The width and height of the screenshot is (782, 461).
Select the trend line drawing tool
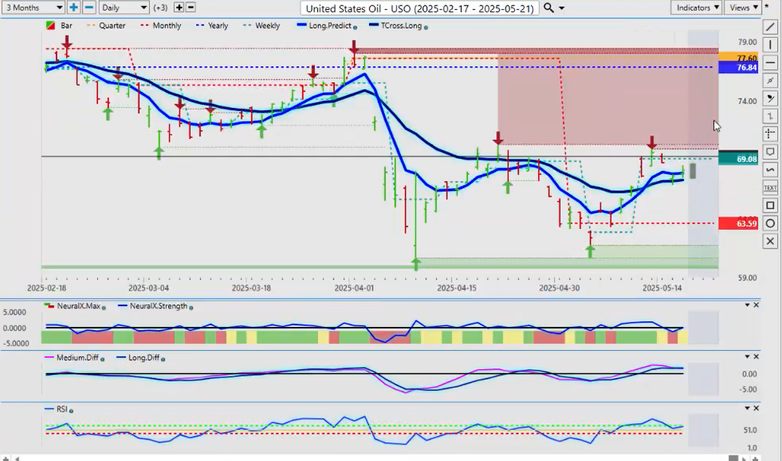coord(770,27)
